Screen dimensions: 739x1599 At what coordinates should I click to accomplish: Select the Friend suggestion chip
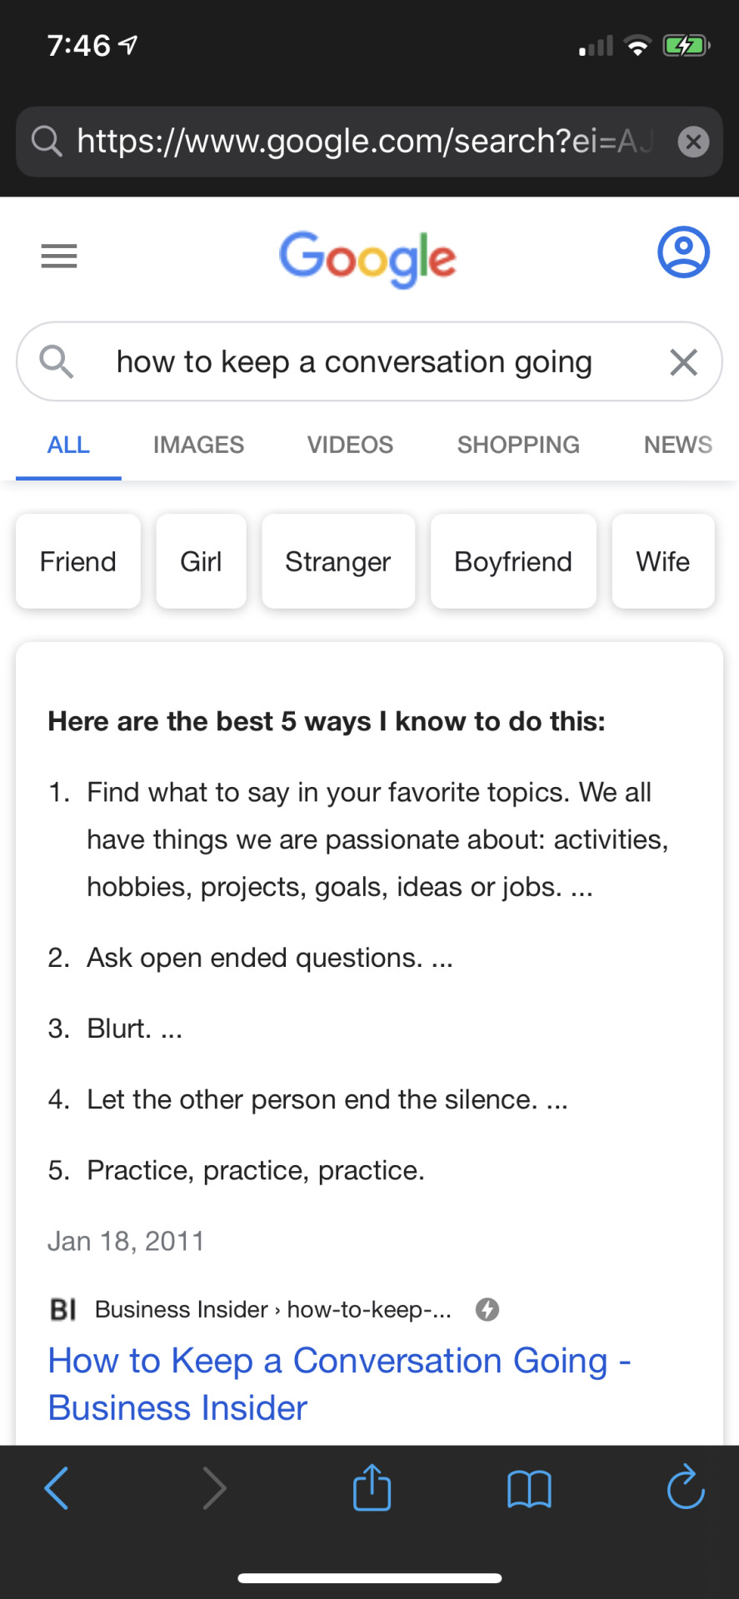(x=78, y=561)
